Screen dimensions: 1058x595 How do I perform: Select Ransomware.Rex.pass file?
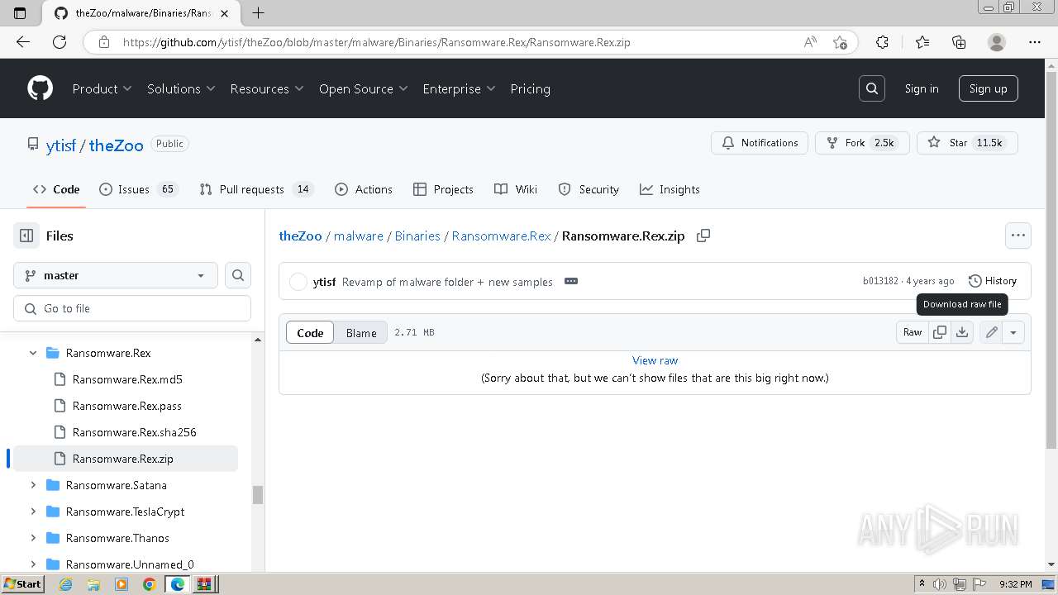tap(127, 406)
